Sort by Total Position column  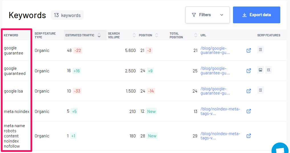196,35
